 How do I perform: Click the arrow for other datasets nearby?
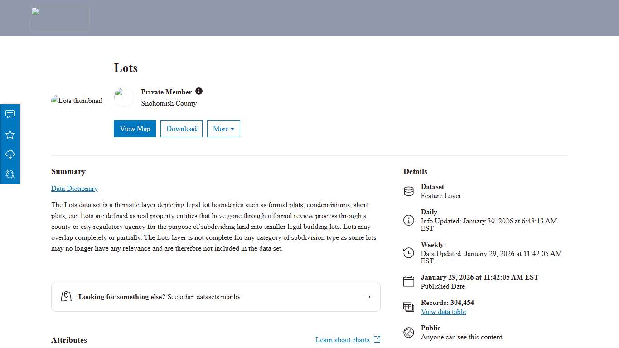click(367, 296)
